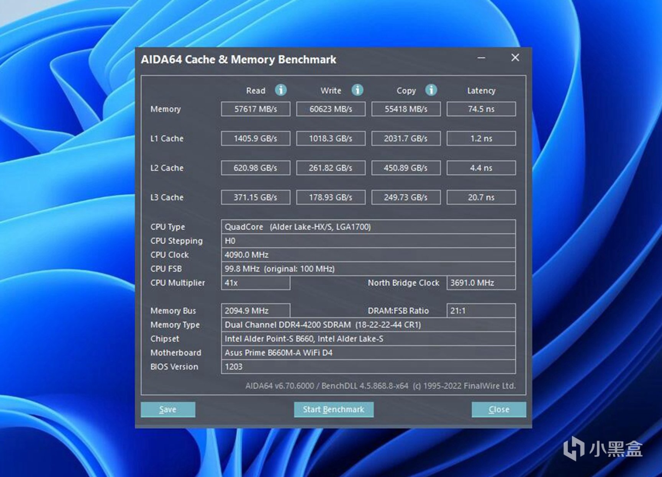Click the CPU Multiplier label
The height and width of the screenshot is (477, 662).
click(x=178, y=283)
